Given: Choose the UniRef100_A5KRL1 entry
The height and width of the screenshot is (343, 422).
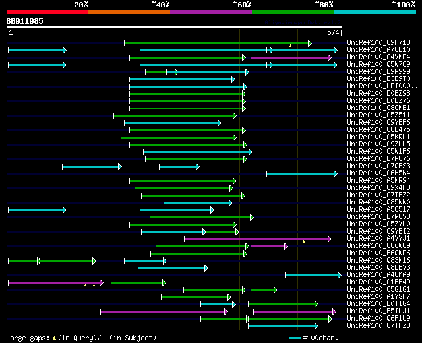Looking at the screenshot, I should pos(378,137).
